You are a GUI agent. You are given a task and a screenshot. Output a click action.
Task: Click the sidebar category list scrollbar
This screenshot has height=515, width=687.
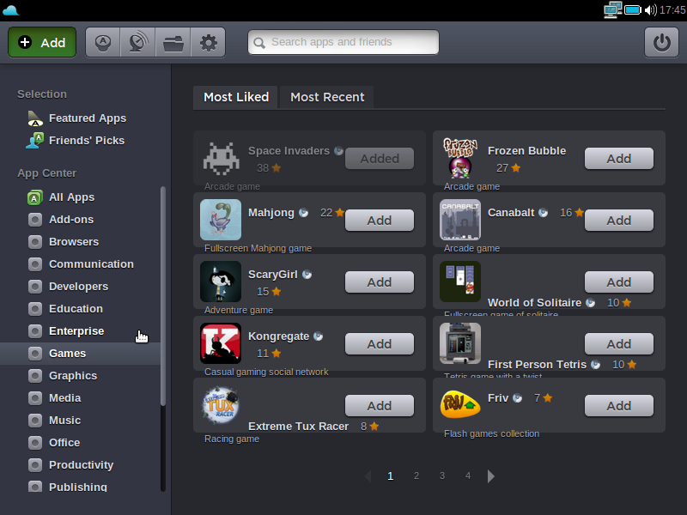pos(163,335)
